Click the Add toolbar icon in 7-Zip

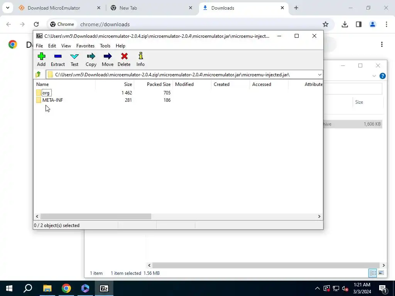[41, 59]
